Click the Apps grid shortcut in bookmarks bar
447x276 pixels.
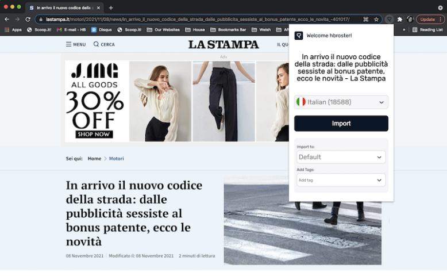point(13,29)
